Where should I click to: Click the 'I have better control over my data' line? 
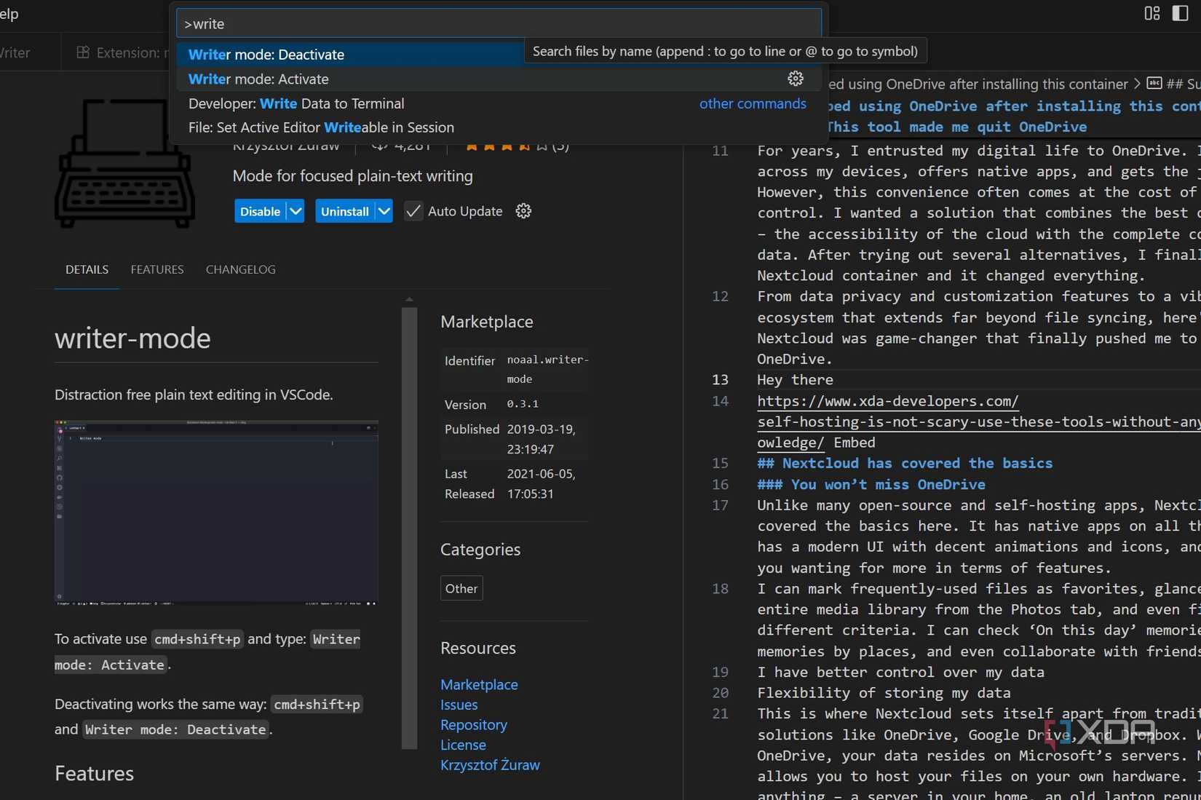[900, 672]
